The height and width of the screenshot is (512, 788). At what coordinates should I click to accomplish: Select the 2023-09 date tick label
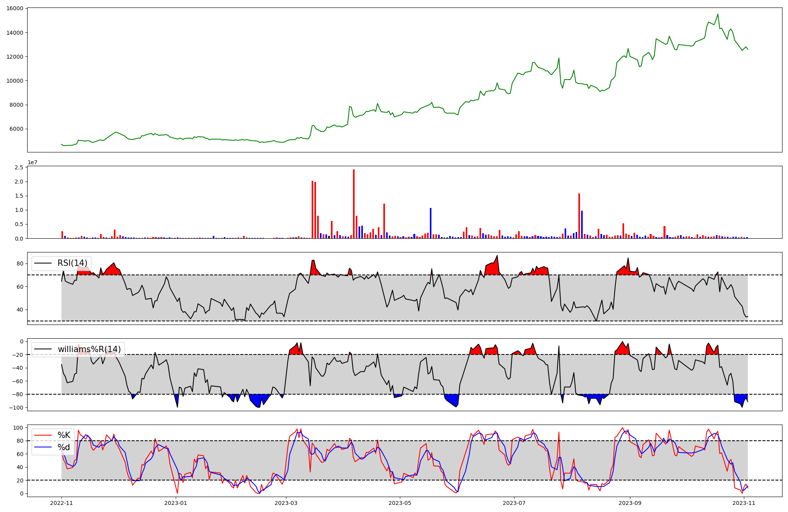coord(630,503)
